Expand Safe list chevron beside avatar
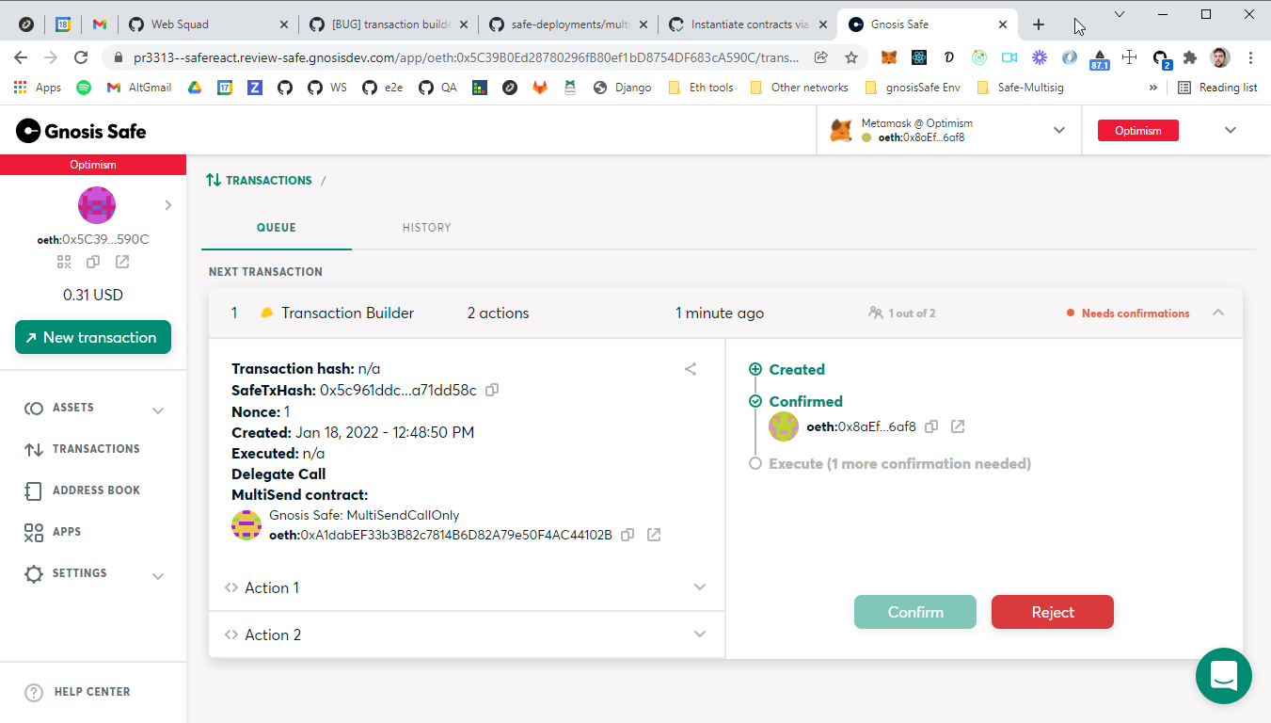1271x723 pixels. [x=168, y=204]
